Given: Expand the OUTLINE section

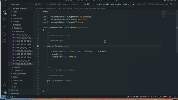Looking at the screenshot, I should (14, 90).
